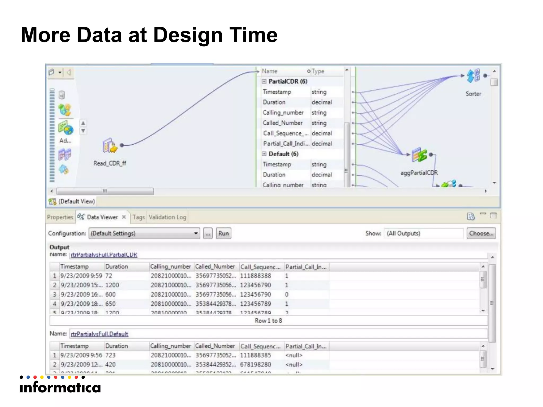Click the database palette icon
This screenshot has height=407, width=543.
coord(62,95)
